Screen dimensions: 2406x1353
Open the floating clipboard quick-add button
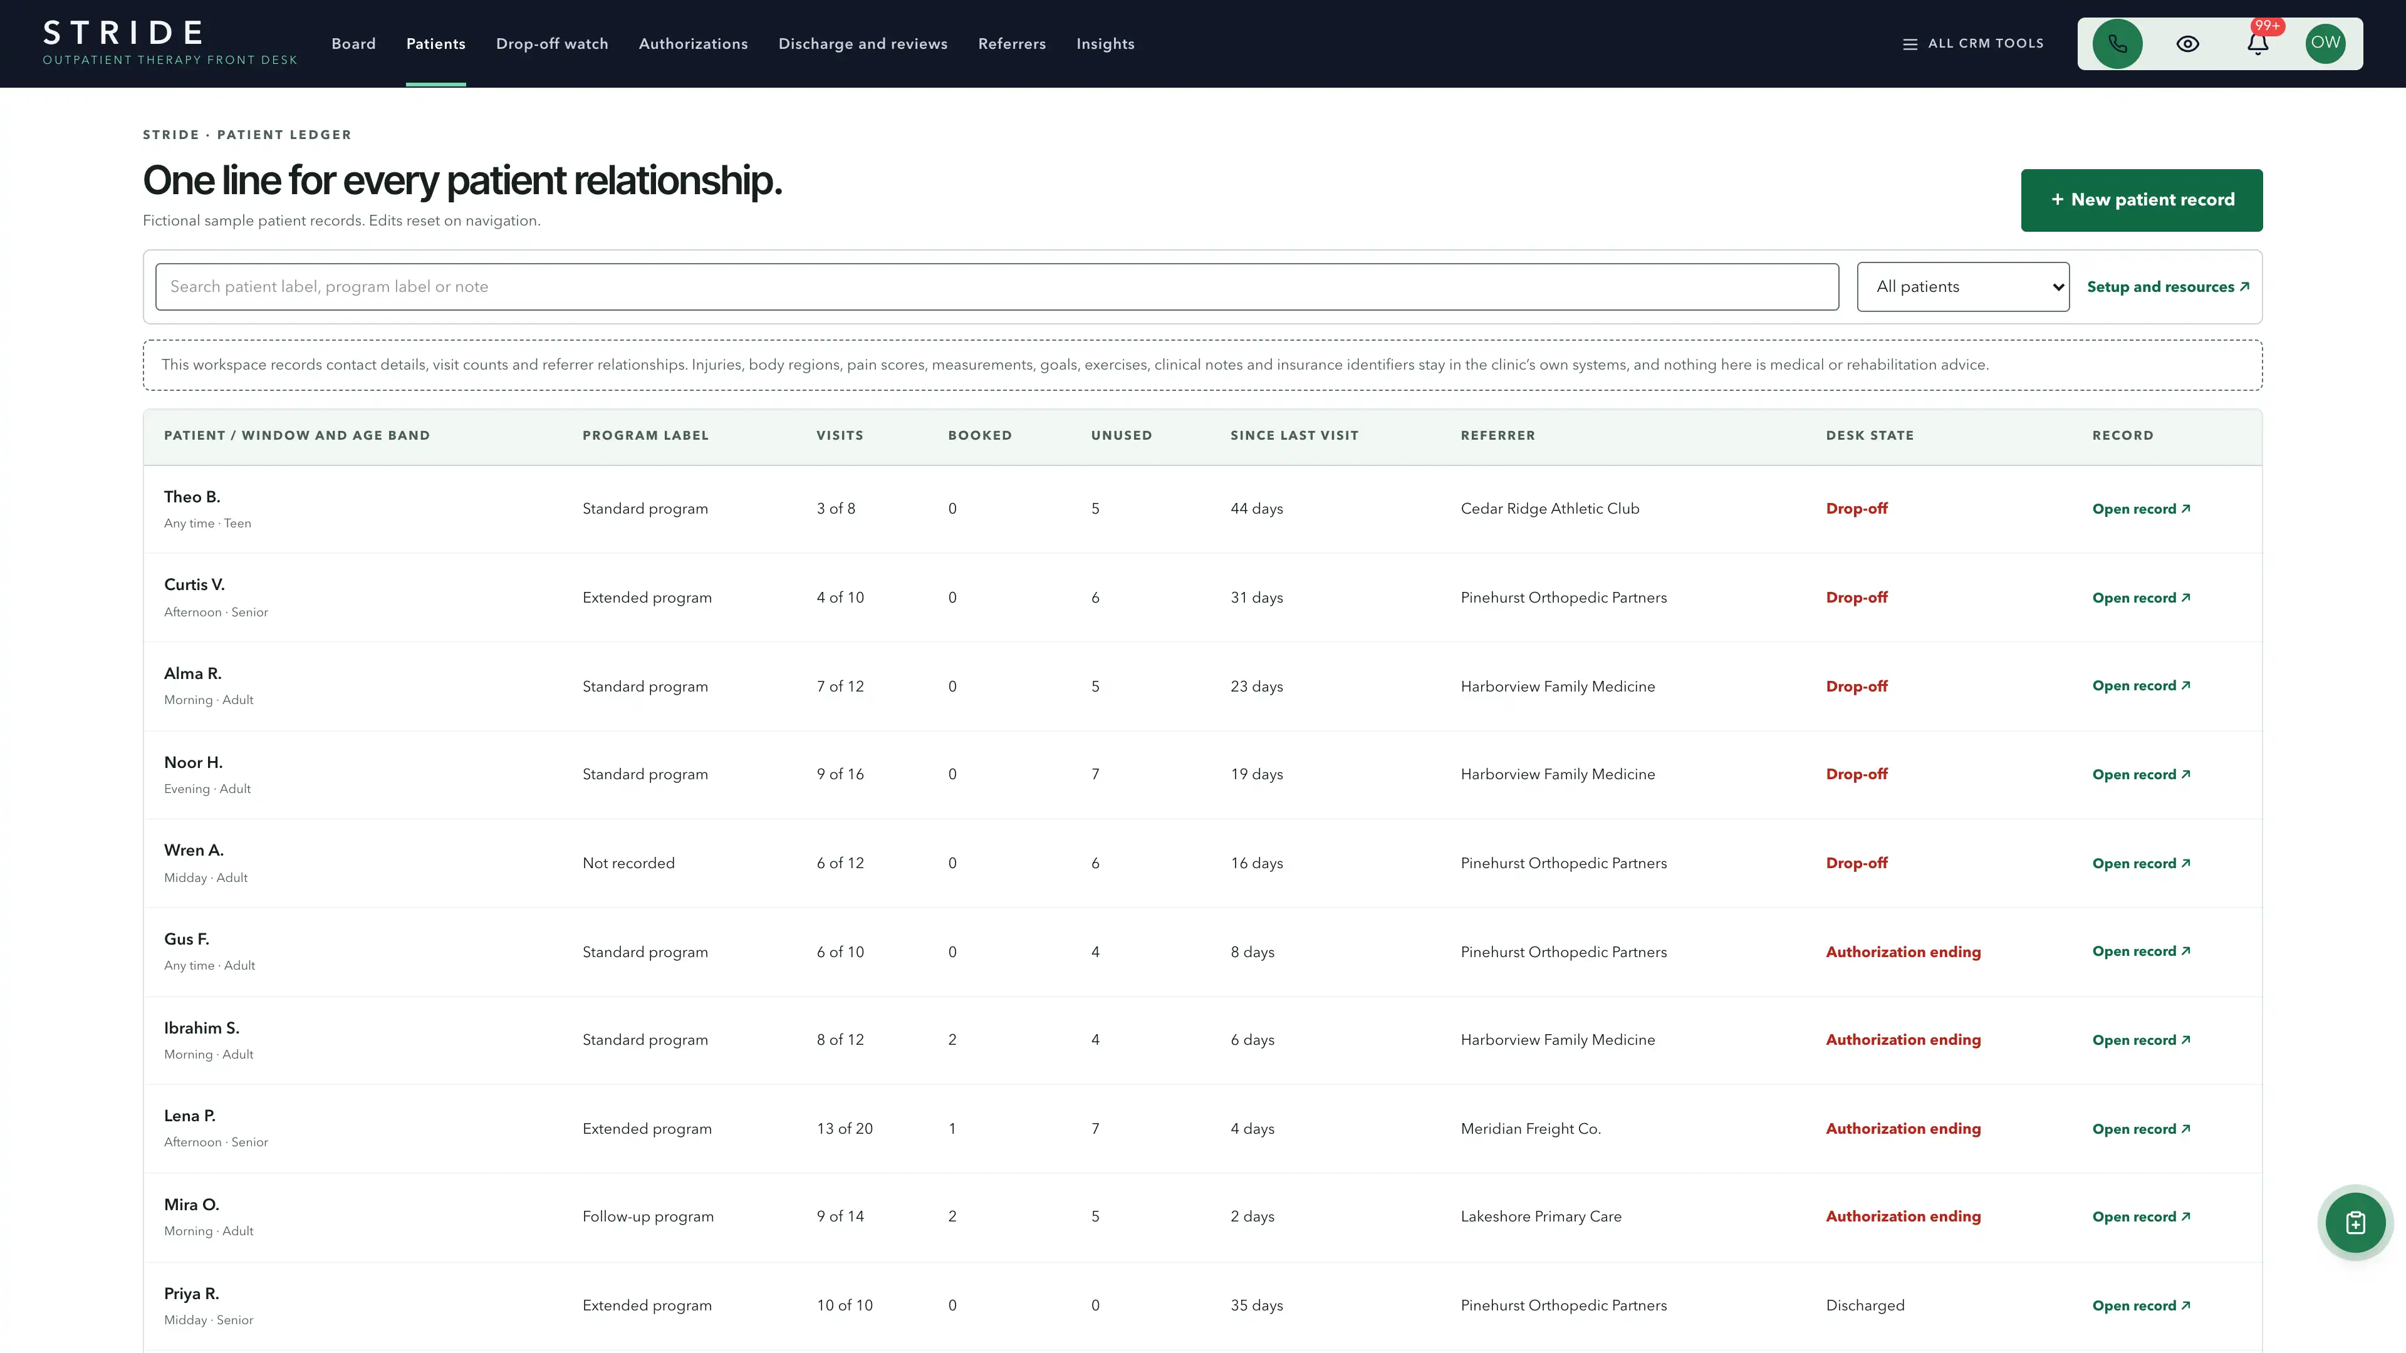[2356, 1222]
